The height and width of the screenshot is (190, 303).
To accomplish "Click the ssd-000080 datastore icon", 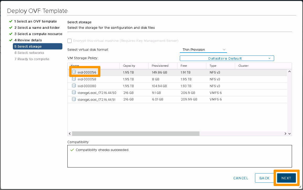I will click(x=74, y=86).
